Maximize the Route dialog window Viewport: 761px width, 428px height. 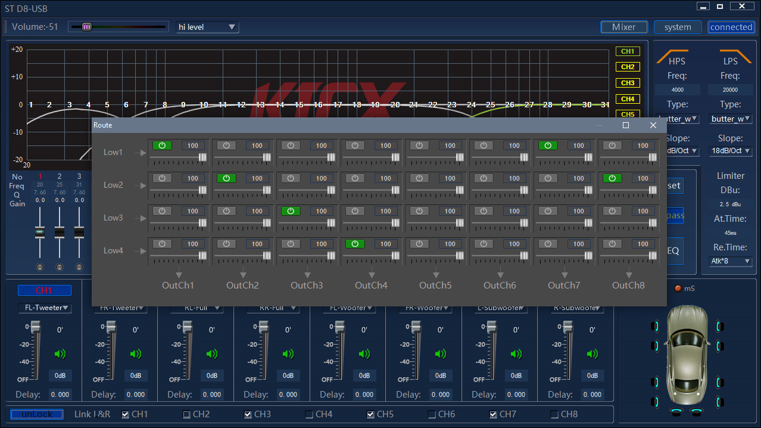point(626,125)
